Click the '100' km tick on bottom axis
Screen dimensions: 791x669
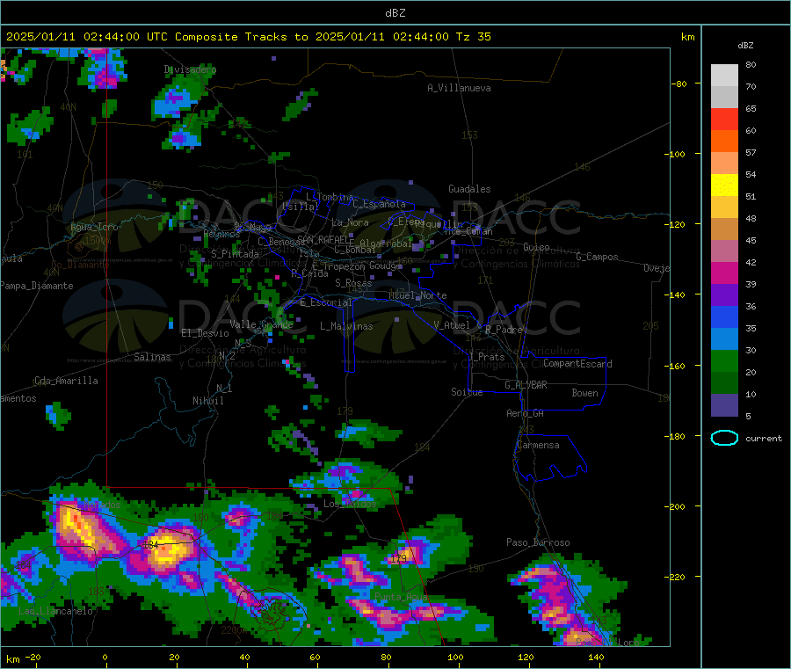(455, 657)
